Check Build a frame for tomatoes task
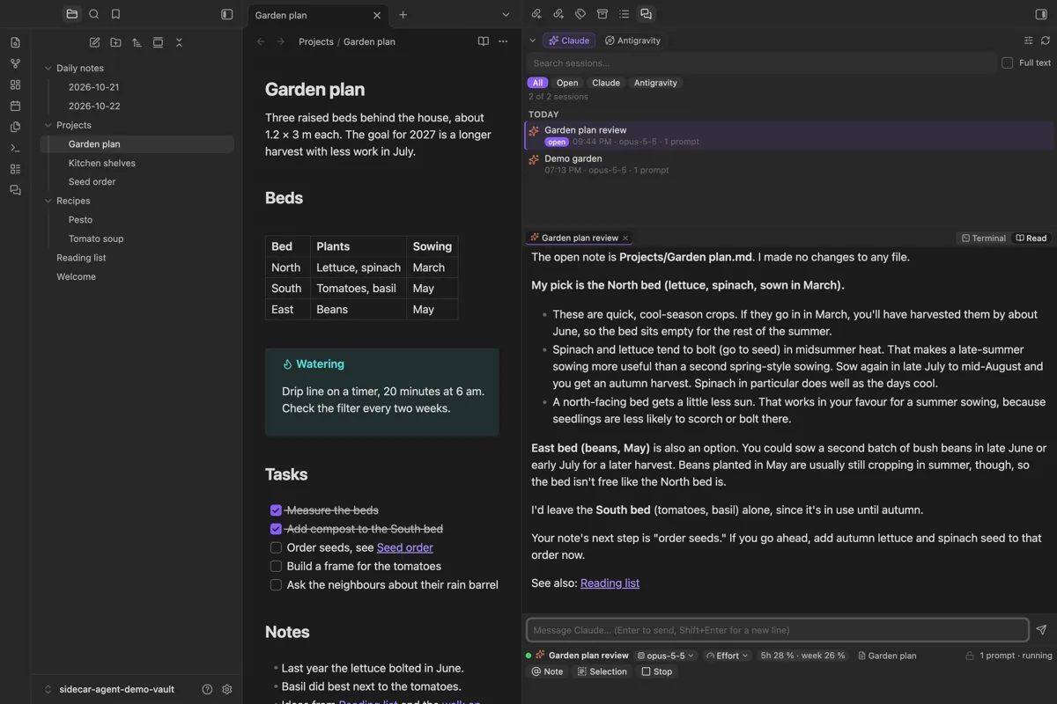 276,567
